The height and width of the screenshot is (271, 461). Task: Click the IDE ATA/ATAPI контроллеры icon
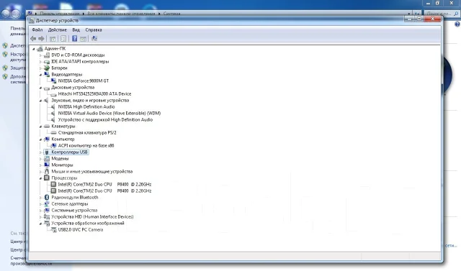[x=47, y=62]
